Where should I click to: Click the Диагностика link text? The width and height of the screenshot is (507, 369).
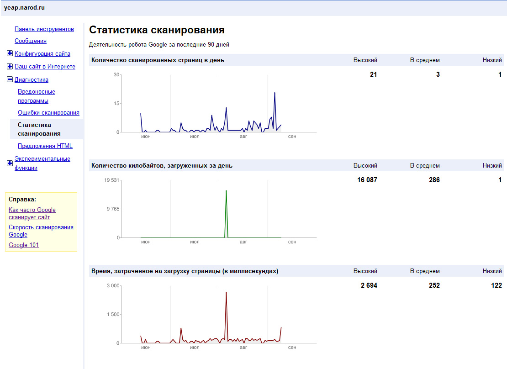tap(32, 80)
